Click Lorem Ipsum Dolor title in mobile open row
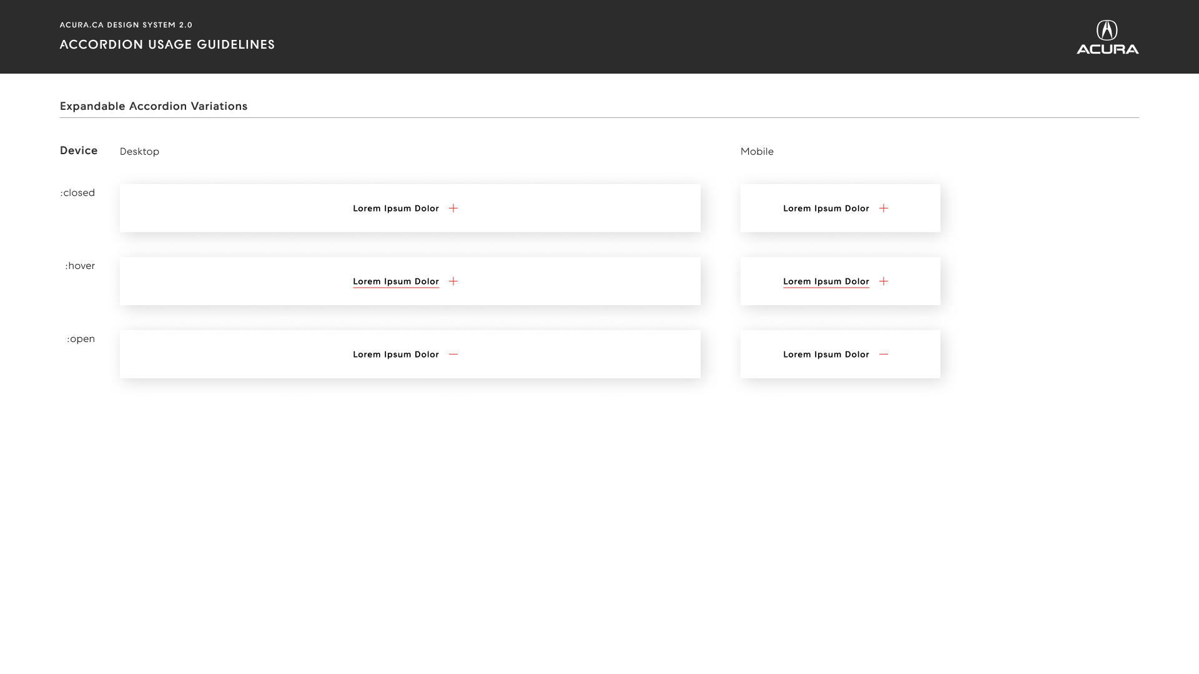 coord(826,354)
